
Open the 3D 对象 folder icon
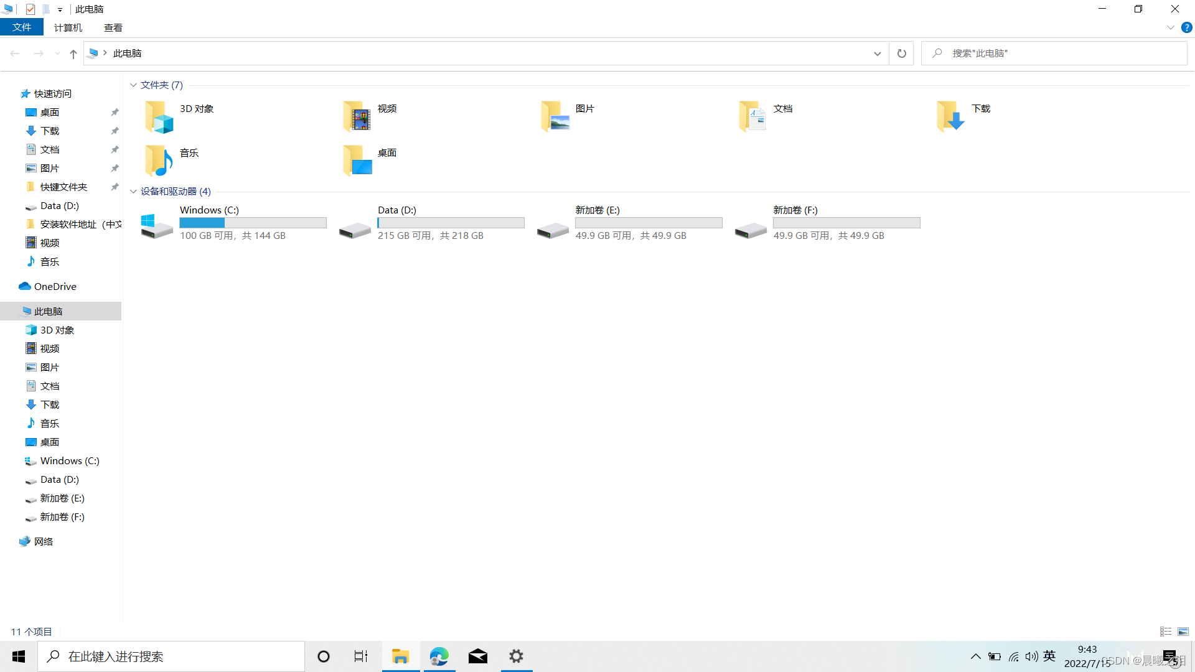click(159, 116)
